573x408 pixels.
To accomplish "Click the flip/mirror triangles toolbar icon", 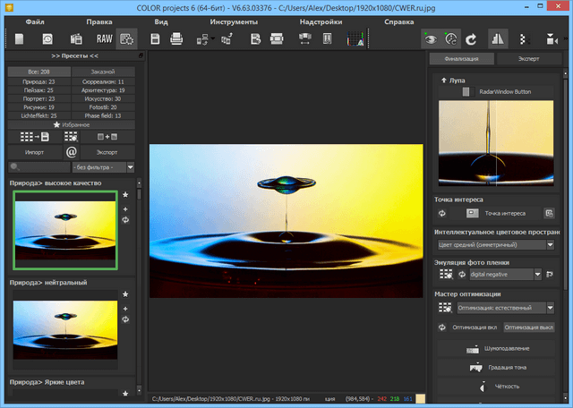I will click(497, 38).
